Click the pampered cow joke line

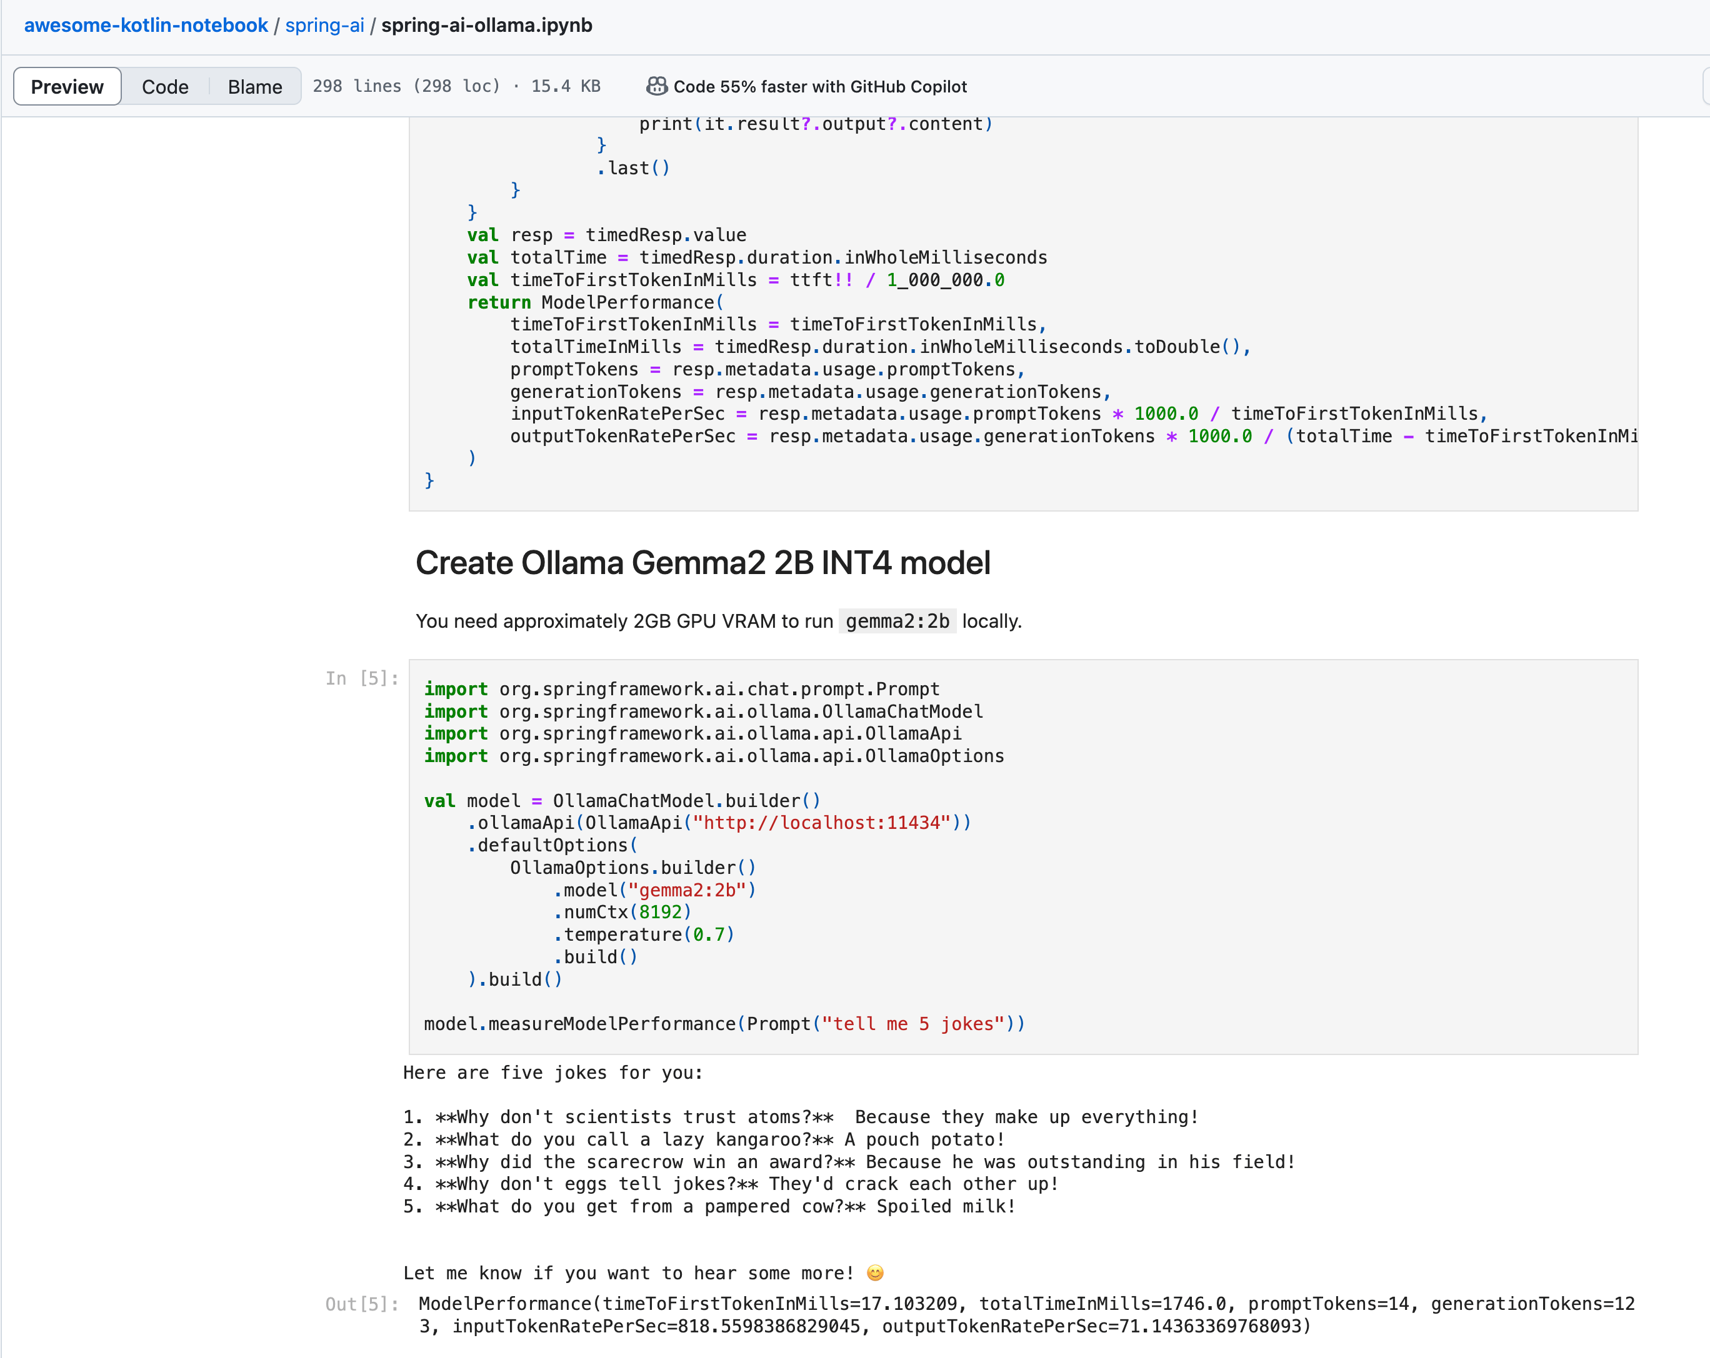(x=709, y=1207)
